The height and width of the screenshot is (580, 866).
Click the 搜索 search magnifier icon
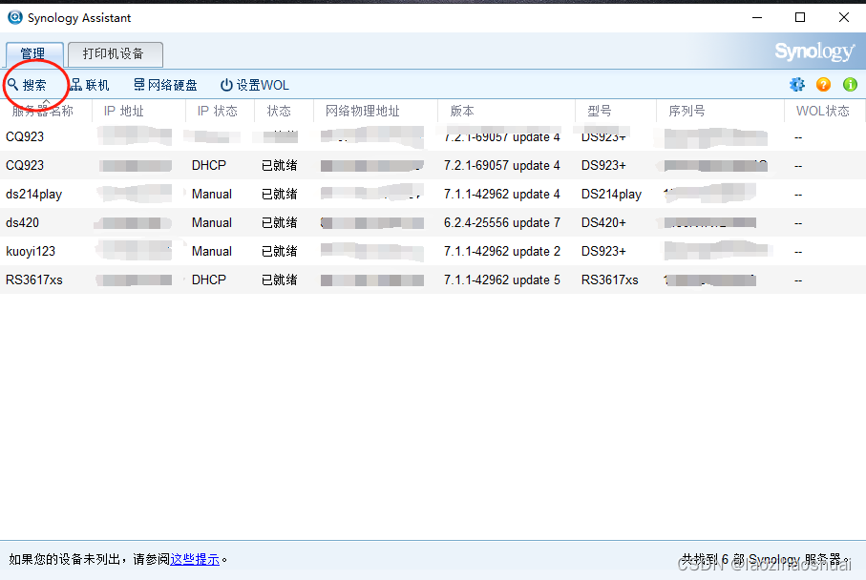12,85
